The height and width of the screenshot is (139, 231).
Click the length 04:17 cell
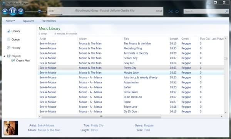(x=173, y=97)
